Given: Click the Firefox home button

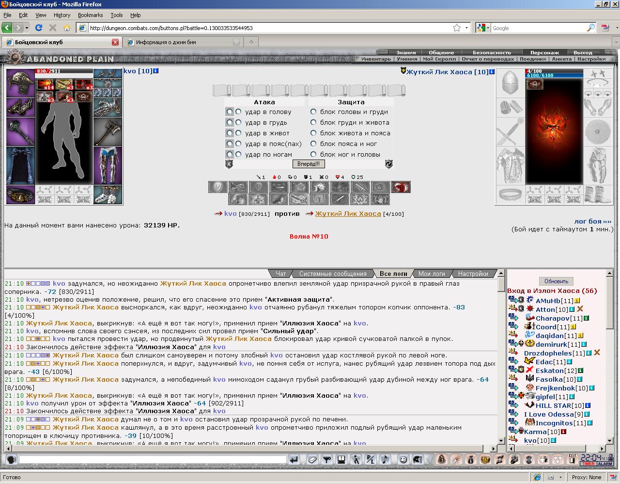Looking at the screenshot, I should coord(67,28).
